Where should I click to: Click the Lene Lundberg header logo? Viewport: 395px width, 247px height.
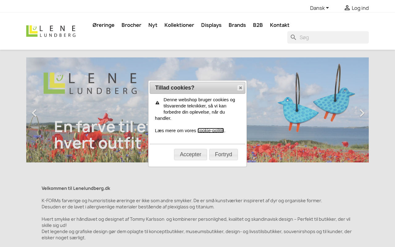point(51,31)
